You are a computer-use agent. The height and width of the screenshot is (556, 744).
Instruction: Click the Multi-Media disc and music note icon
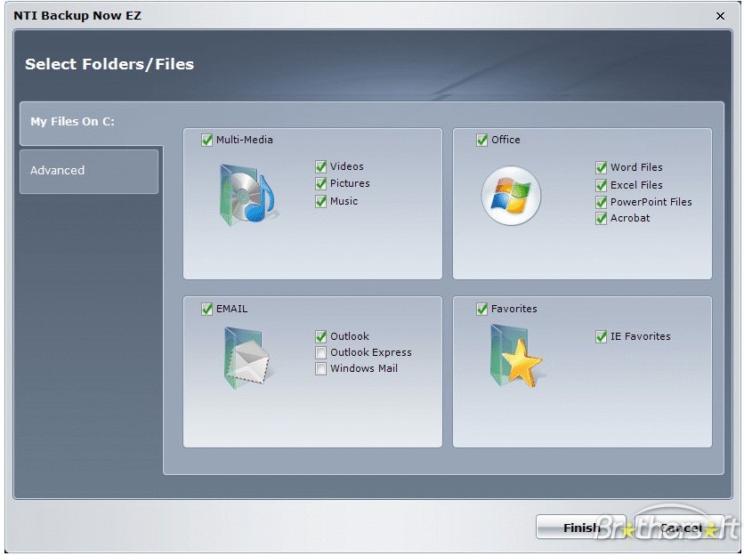coord(247,195)
